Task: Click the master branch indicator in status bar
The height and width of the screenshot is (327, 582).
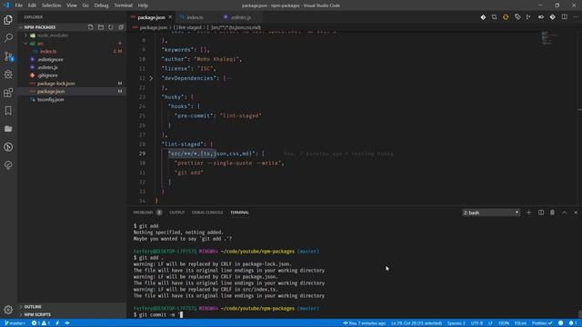Action: pyautogui.click(x=15, y=323)
